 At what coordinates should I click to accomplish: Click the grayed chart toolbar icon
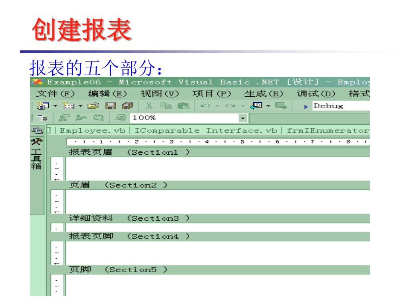pyautogui.click(x=81, y=118)
